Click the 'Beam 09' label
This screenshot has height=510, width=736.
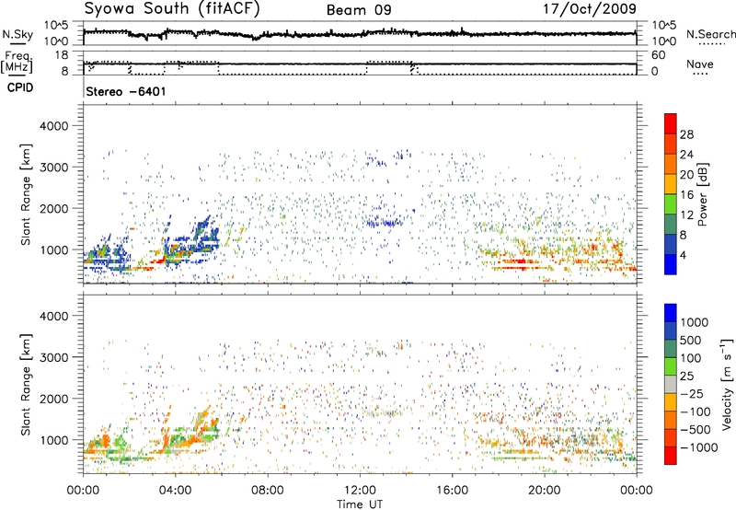(x=359, y=10)
